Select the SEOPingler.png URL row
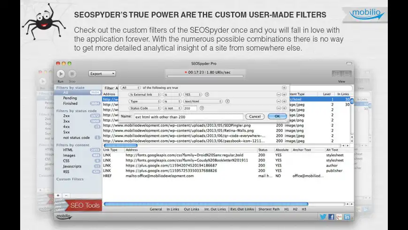 [x=227, y=125]
